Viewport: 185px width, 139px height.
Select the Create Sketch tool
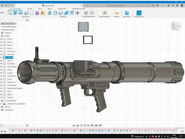10,13
